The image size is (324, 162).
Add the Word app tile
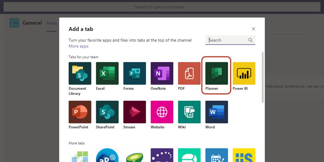click(217, 112)
